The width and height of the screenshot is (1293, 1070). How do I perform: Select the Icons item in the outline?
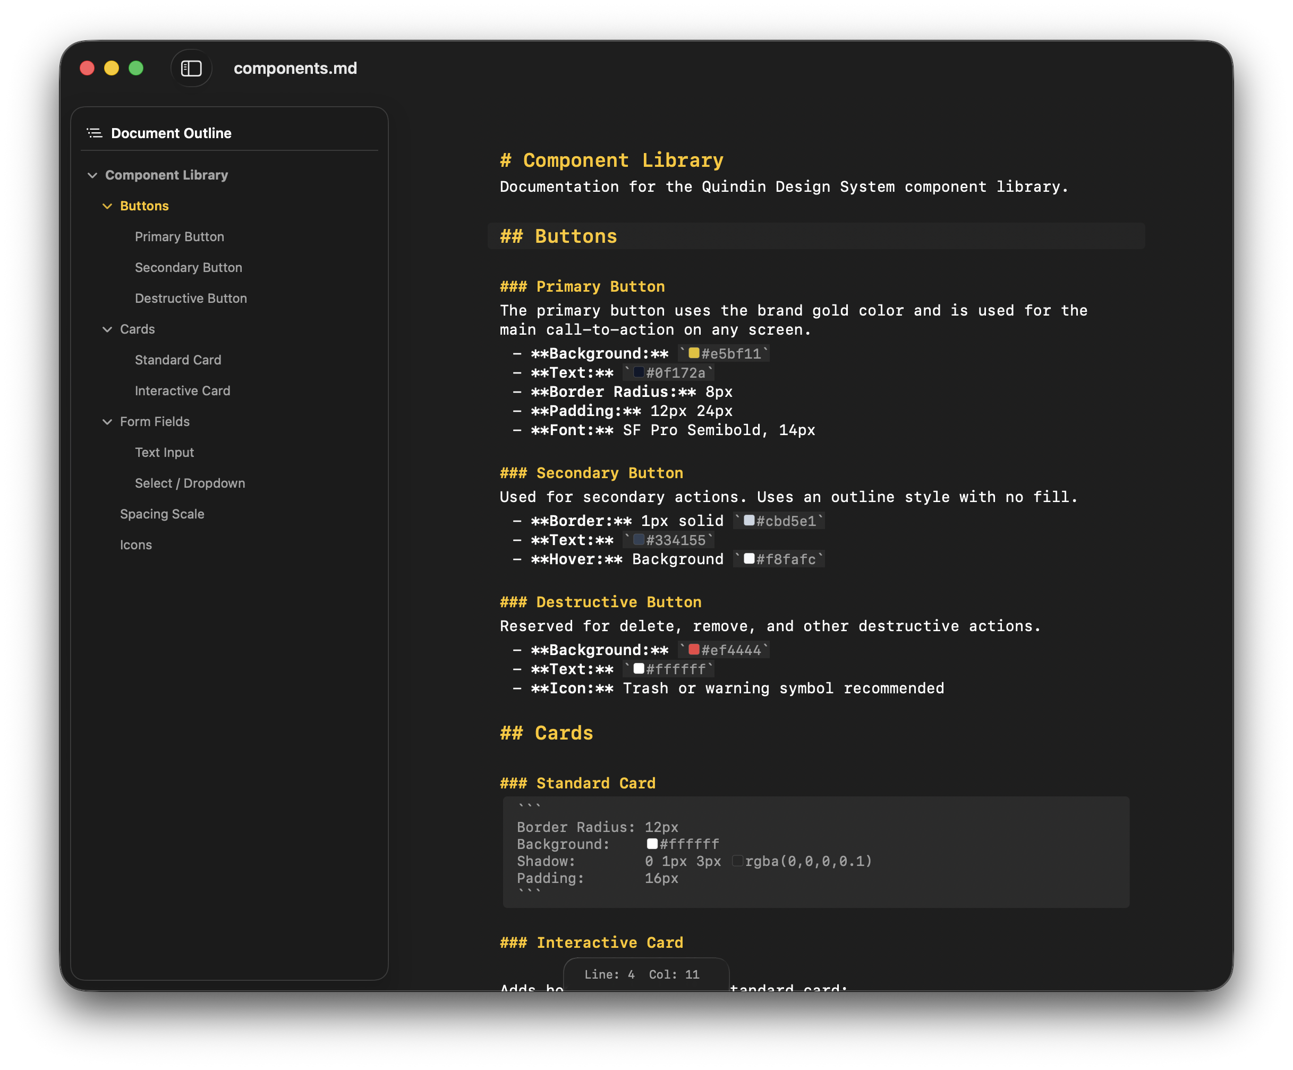point(136,544)
